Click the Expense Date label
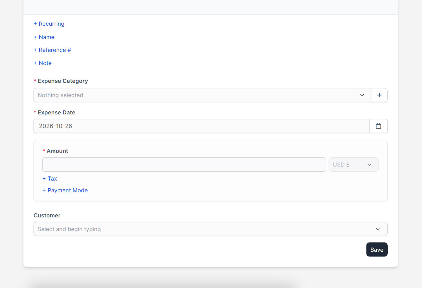The image size is (422, 288). 56,112
